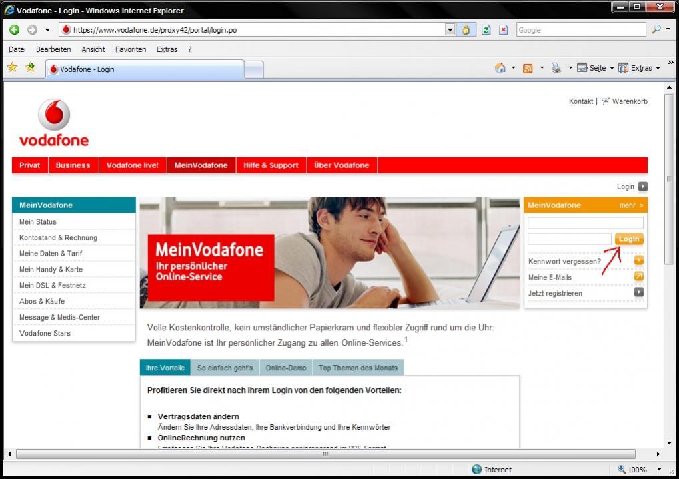Image resolution: width=679 pixels, height=479 pixels.
Task: Click the password field beside Login button
Action: point(570,239)
